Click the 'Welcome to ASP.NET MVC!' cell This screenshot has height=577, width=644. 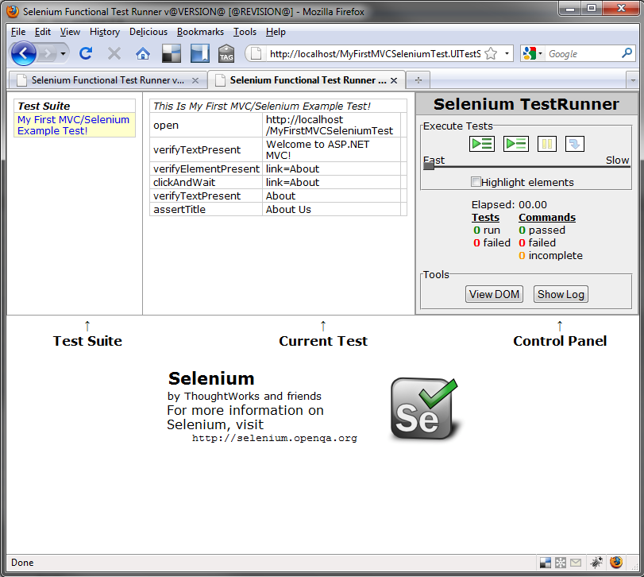click(331, 149)
